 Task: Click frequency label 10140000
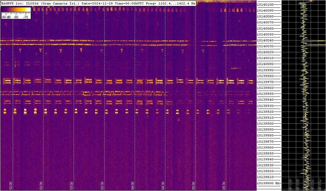pyautogui.click(x=265, y=64)
